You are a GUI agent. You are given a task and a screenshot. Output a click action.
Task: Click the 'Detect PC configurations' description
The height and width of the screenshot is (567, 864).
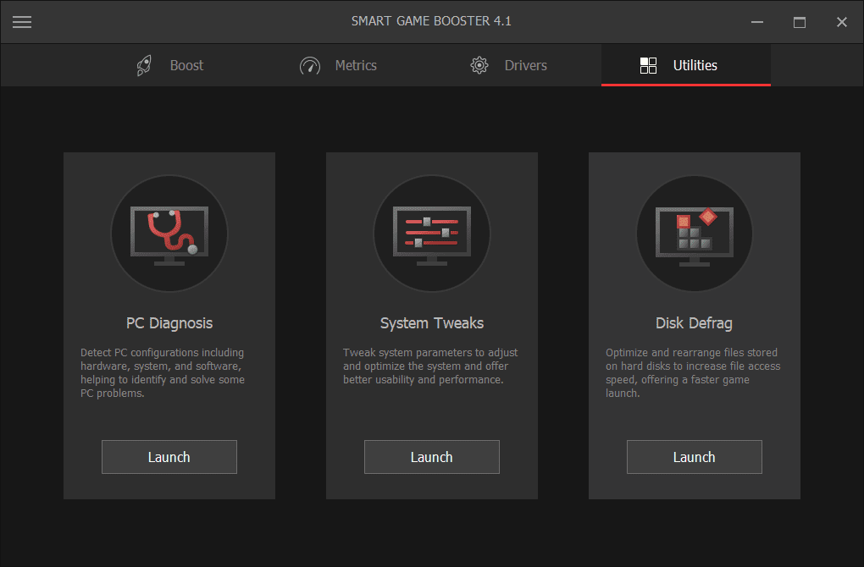163,372
